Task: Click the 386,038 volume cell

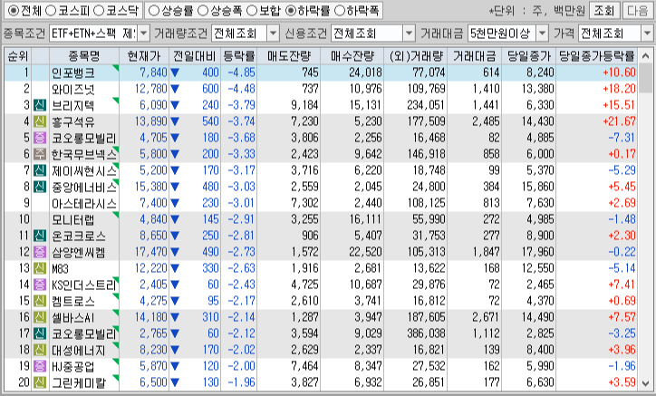Action: coord(426,333)
